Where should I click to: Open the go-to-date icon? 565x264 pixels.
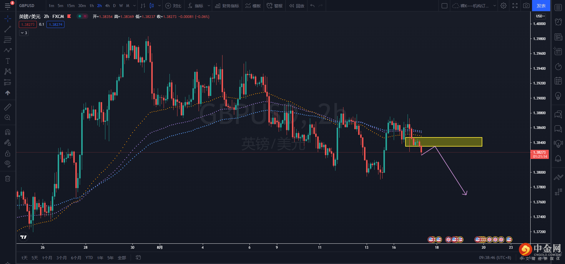click(138, 258)
